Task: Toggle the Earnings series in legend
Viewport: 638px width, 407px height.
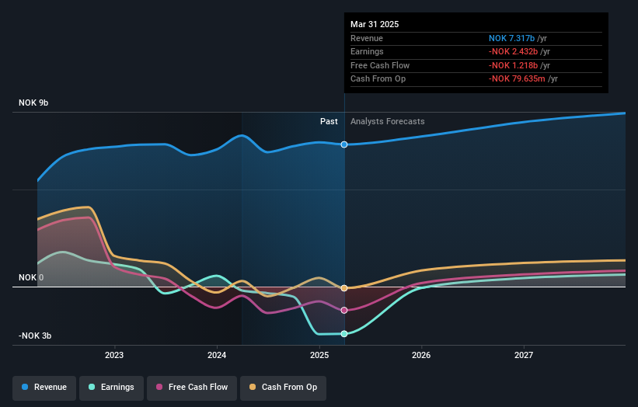Action: (x=111, y=388)
